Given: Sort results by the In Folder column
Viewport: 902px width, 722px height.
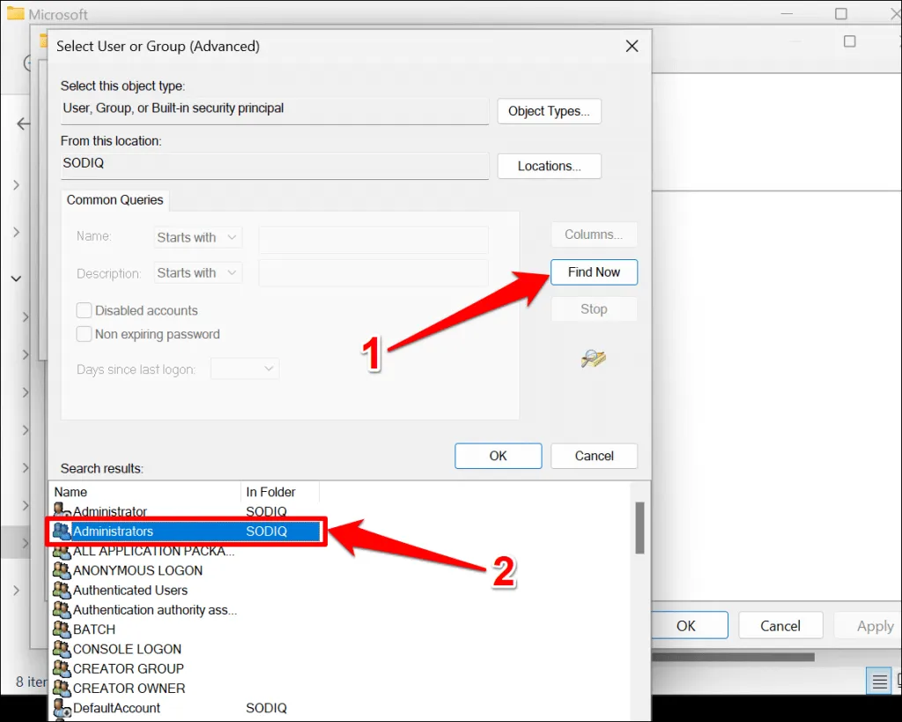Looking at the screenshot, I should pyautogui.click(x=279, y=492).
